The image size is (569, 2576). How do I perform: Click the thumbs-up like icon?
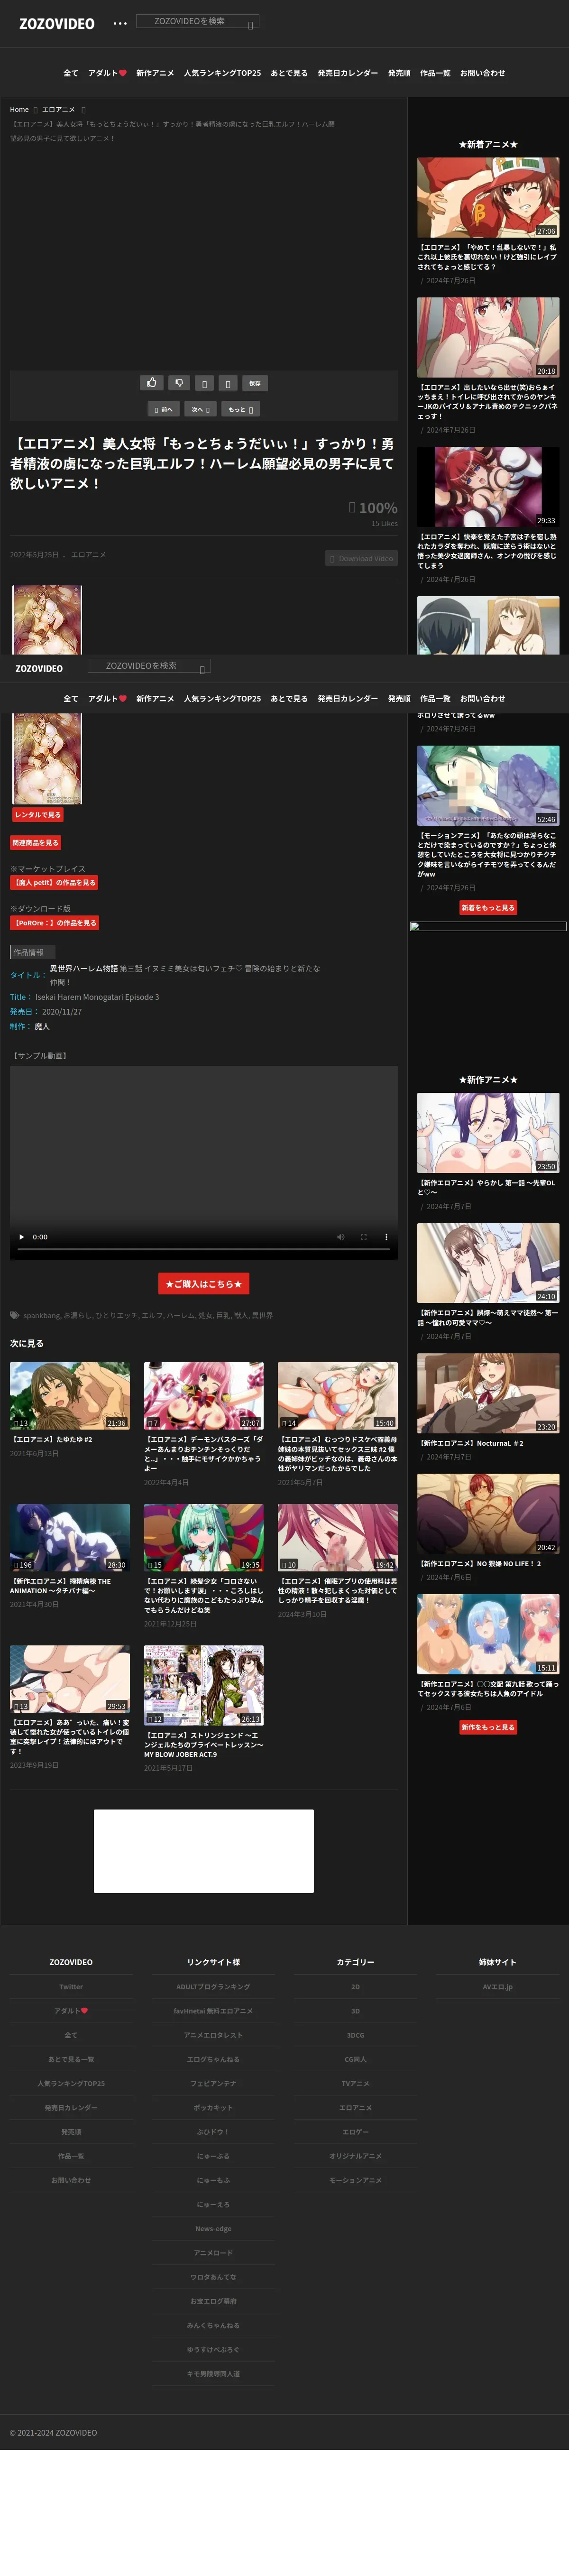152,382
